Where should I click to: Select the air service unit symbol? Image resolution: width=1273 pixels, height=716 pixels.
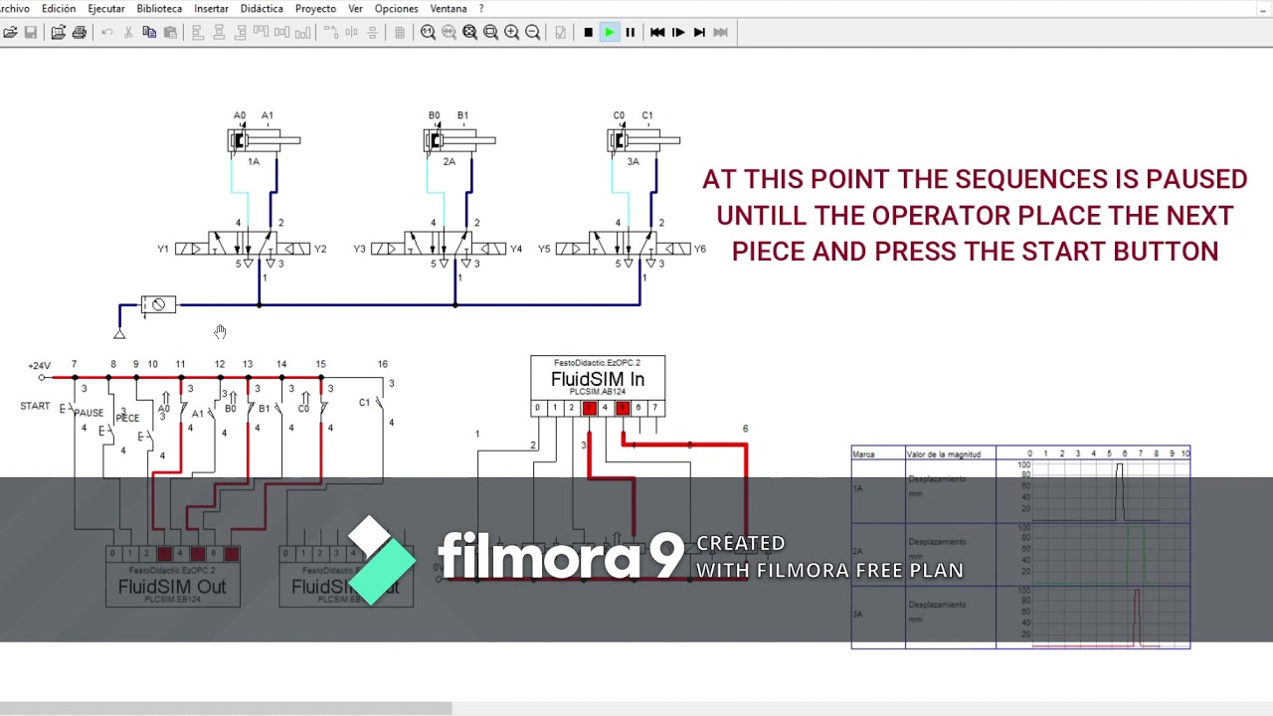(x=158, y=304)
